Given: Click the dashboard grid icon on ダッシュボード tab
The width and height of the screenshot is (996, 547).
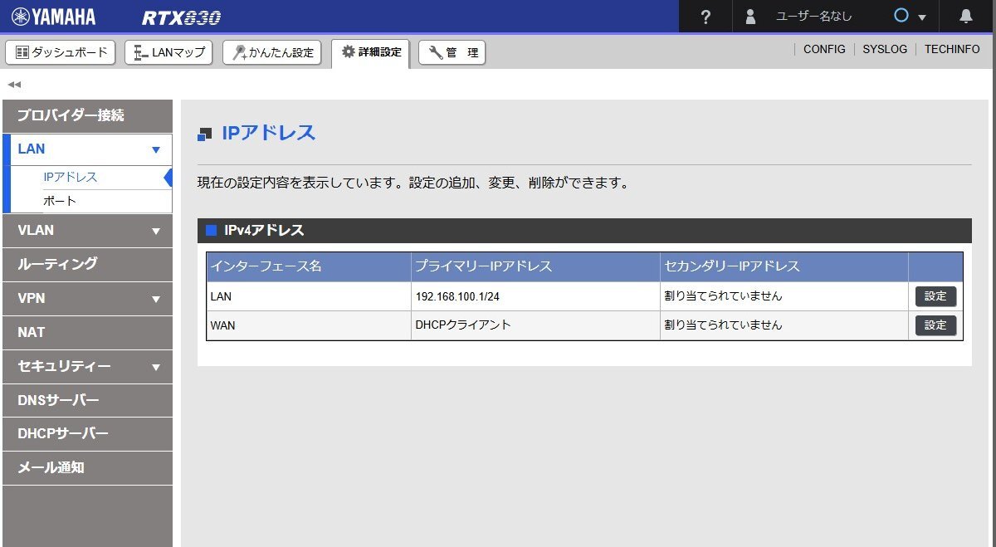Looking at the screenshot, I should (x=21, y=51).
